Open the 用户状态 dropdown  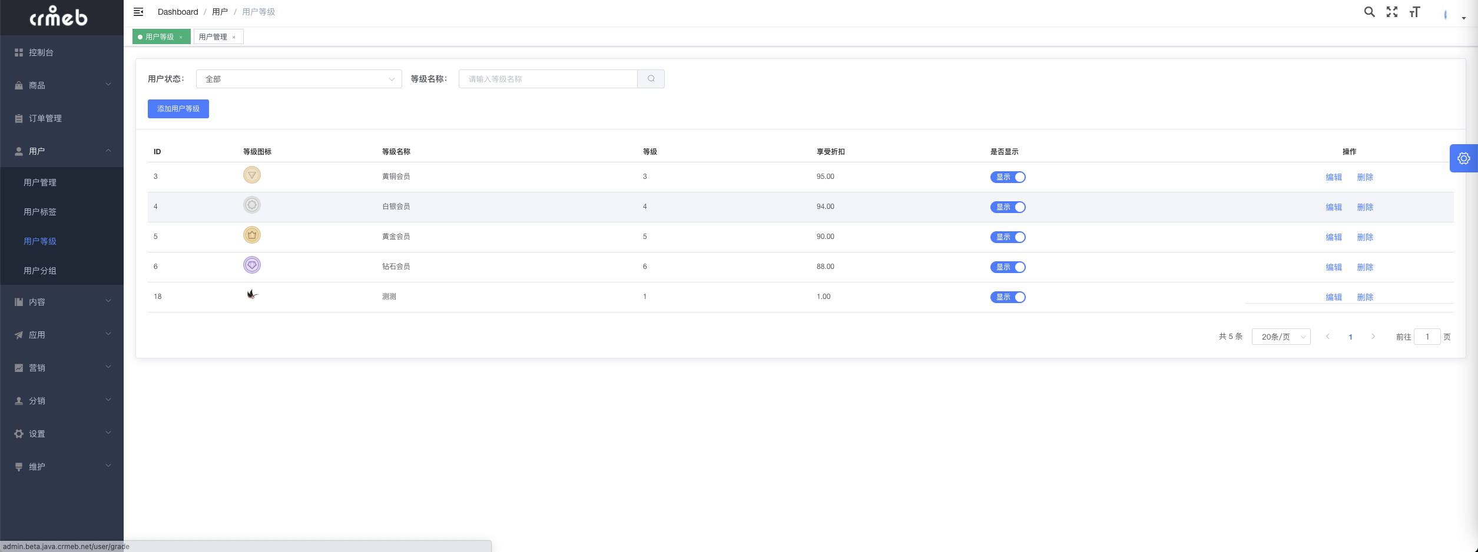click(x=299, y=79)
